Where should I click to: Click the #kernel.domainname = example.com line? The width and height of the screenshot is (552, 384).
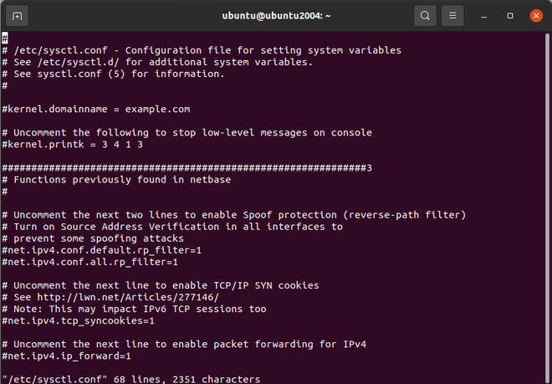pos(96,109)
